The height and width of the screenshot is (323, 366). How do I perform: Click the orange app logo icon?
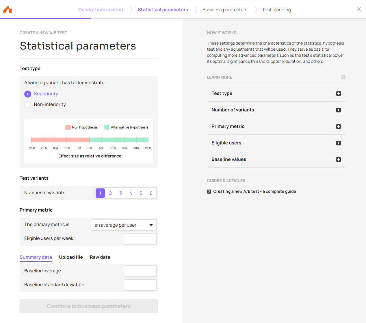pyautogui.click(x=8, y=10)
